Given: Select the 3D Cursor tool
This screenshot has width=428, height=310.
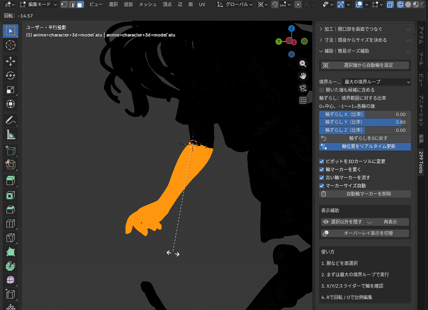Looking at the screenshot, I should [x=11, y=45].
